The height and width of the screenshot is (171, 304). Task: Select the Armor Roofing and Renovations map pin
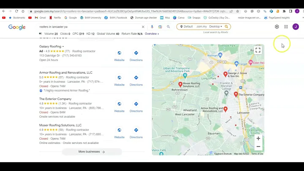point(225,109)
